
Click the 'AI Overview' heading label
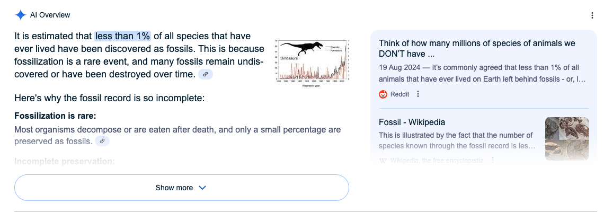click(50, 15)
